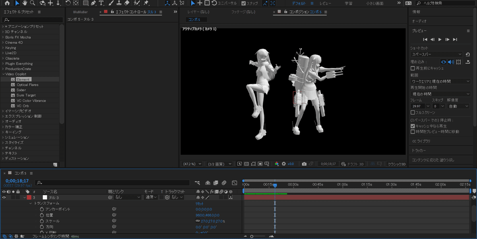477x239 pixels.
Task: Toggle motion blur enable icon in timeline
Action: [224, 183]
